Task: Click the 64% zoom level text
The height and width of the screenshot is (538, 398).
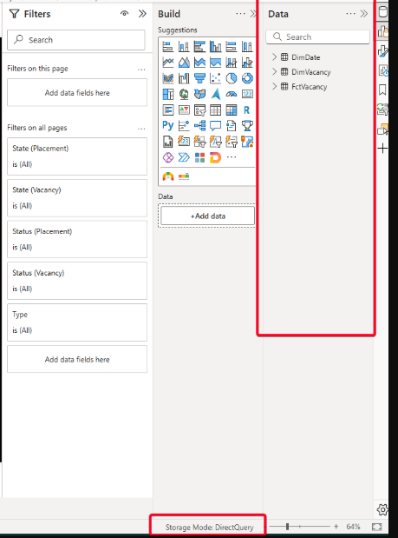Action: pos(353,527)
